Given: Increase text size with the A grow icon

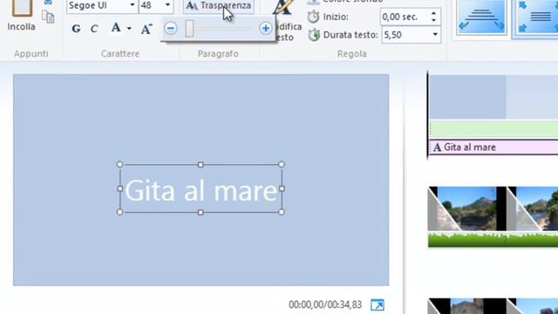Looking at the screenshot, I should [x=146, y=29].
